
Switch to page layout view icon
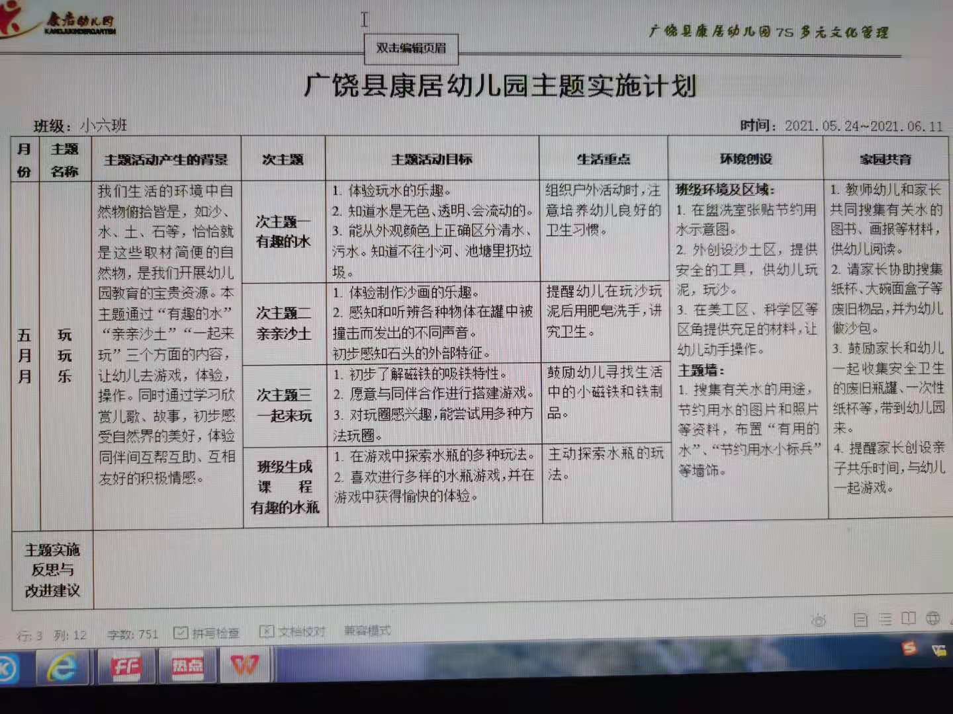click(x=860, y=619)
